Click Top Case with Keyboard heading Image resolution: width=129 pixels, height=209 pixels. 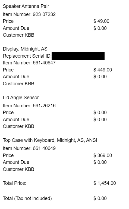[50, 140]
